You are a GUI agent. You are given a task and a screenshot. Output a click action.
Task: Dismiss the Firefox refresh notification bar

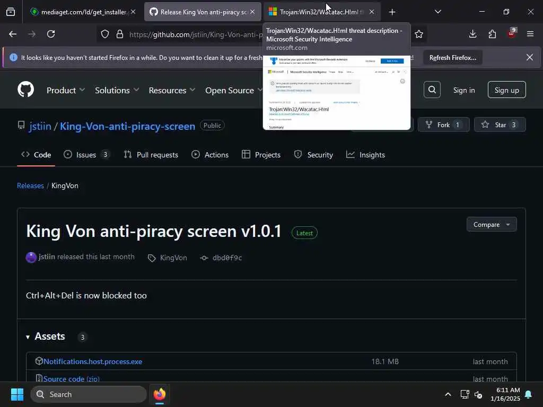(x=530, y=57)
